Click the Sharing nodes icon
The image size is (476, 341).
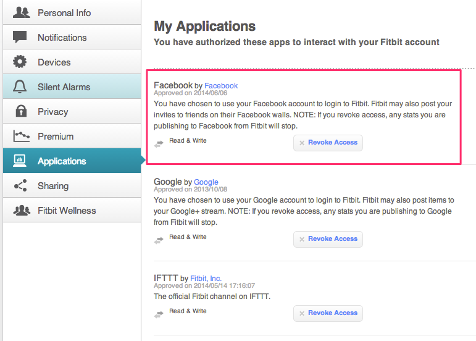coord(20,185)
